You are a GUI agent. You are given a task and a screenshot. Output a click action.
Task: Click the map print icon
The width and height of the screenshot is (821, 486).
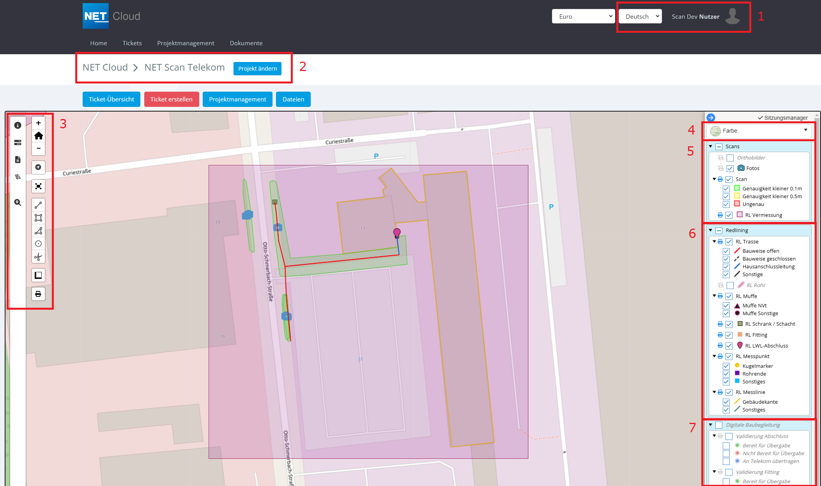pos(38,294)
